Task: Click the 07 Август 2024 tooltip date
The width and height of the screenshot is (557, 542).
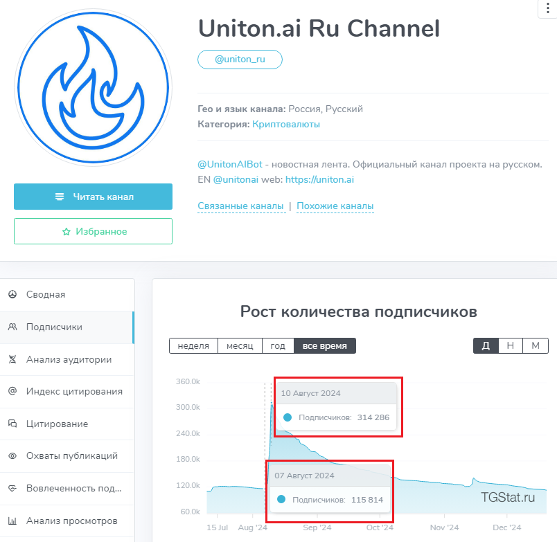Action: (x=304, y=476)
